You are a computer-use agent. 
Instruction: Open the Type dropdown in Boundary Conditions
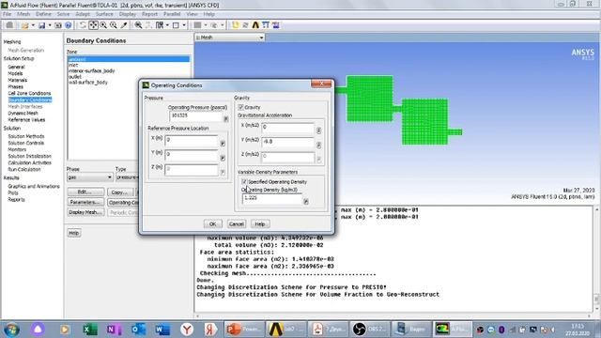127,177
